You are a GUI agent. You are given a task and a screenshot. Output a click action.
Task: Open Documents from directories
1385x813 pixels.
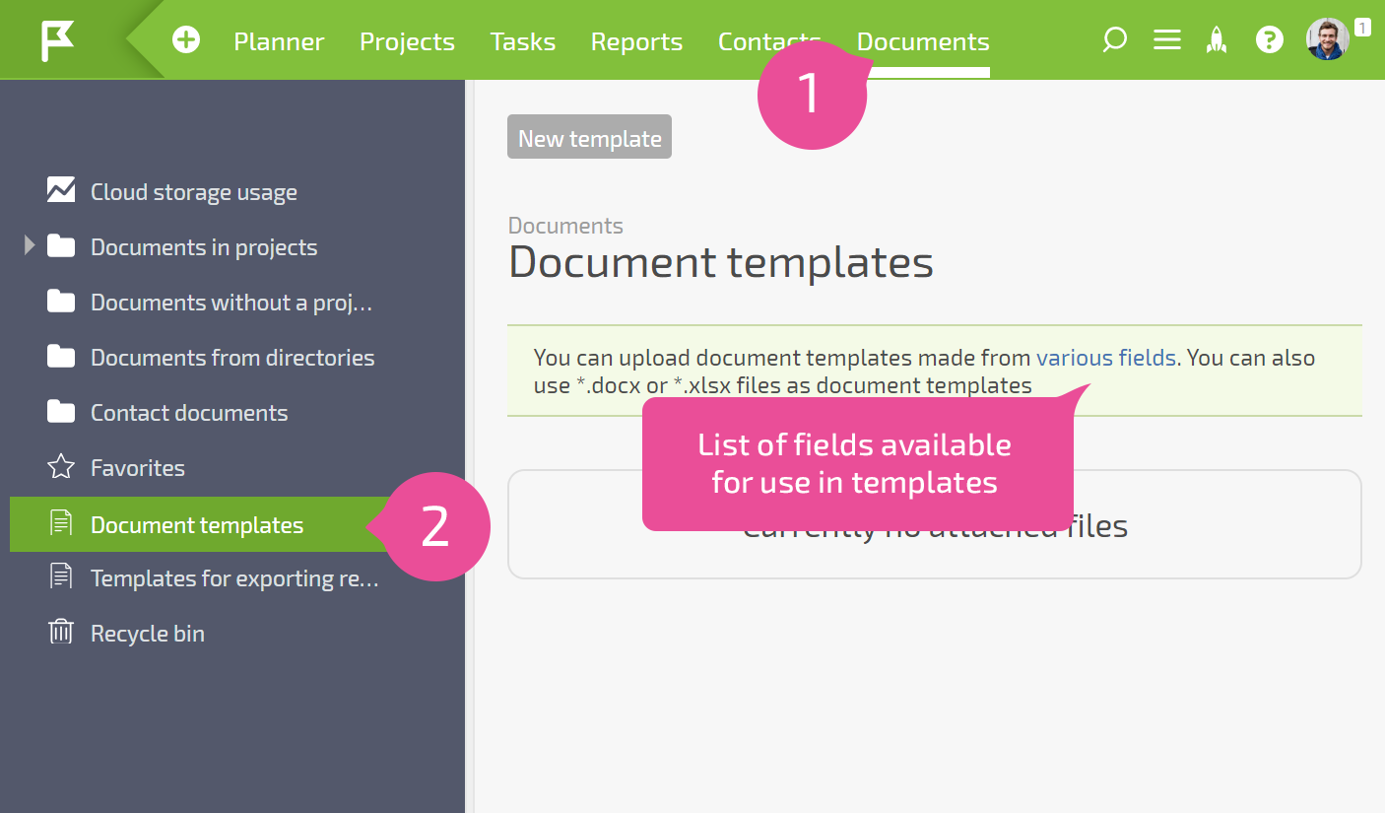click(x=232, y=358)
